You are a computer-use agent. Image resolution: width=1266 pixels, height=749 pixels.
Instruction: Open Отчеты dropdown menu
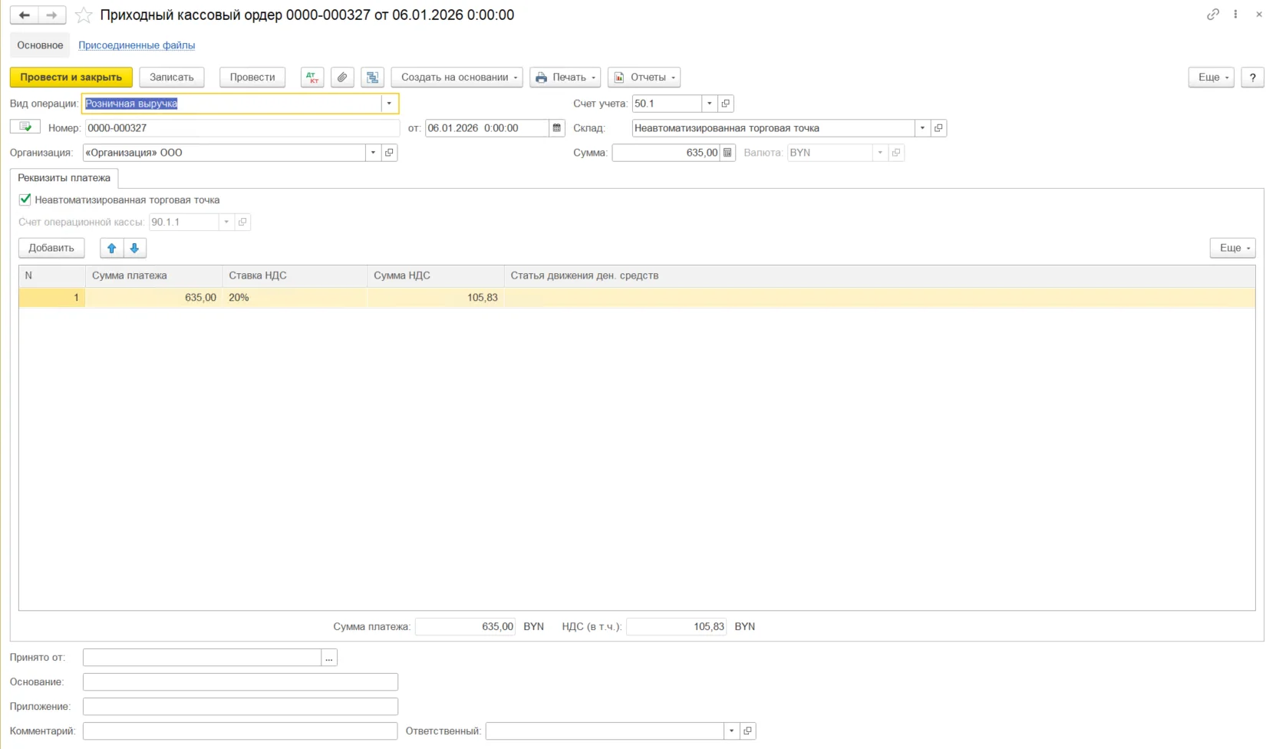[x=644, y=78]
